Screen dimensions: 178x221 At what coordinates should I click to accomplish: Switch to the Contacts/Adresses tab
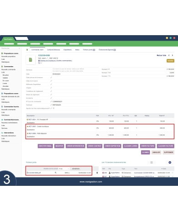tap(53, 50)
